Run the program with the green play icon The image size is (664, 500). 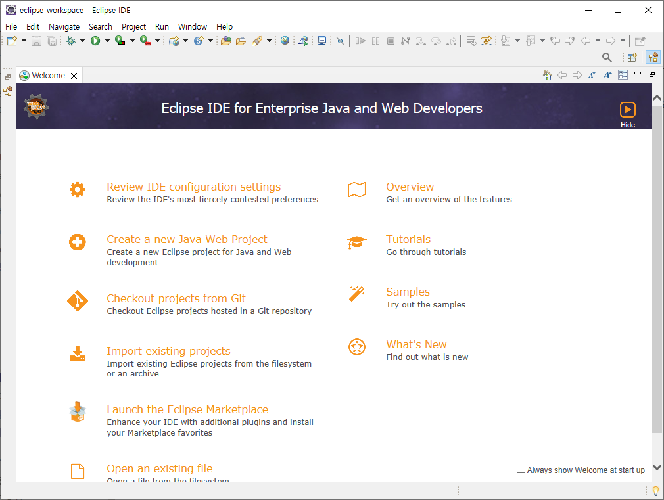point(95,41)
